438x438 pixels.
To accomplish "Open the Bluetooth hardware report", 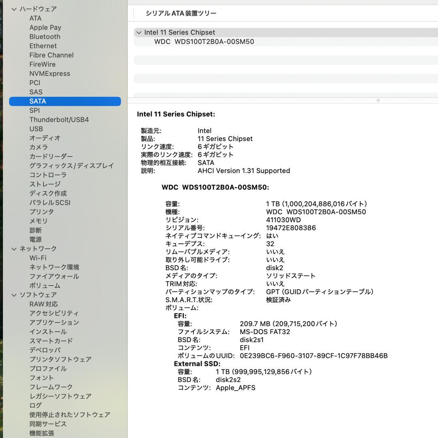I will (x=45, y=36).
